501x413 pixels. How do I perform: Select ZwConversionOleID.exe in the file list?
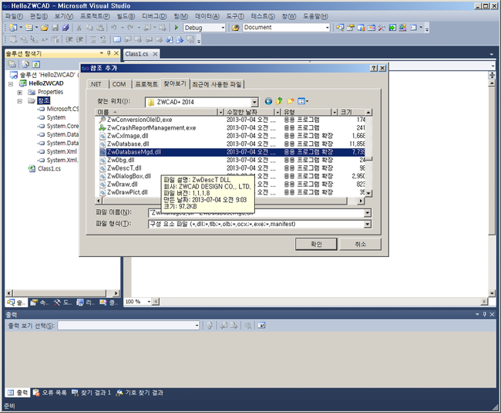pos(140,120)
